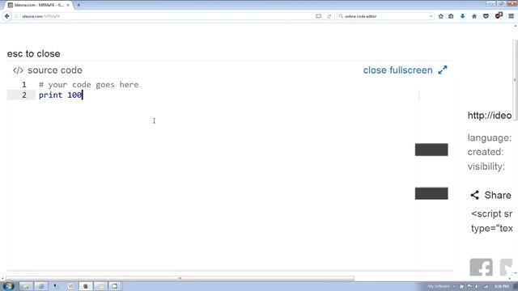Click the http://ideo link text
Screen dimensions: 518x291
pyautogui.click(x=490, y=116)
